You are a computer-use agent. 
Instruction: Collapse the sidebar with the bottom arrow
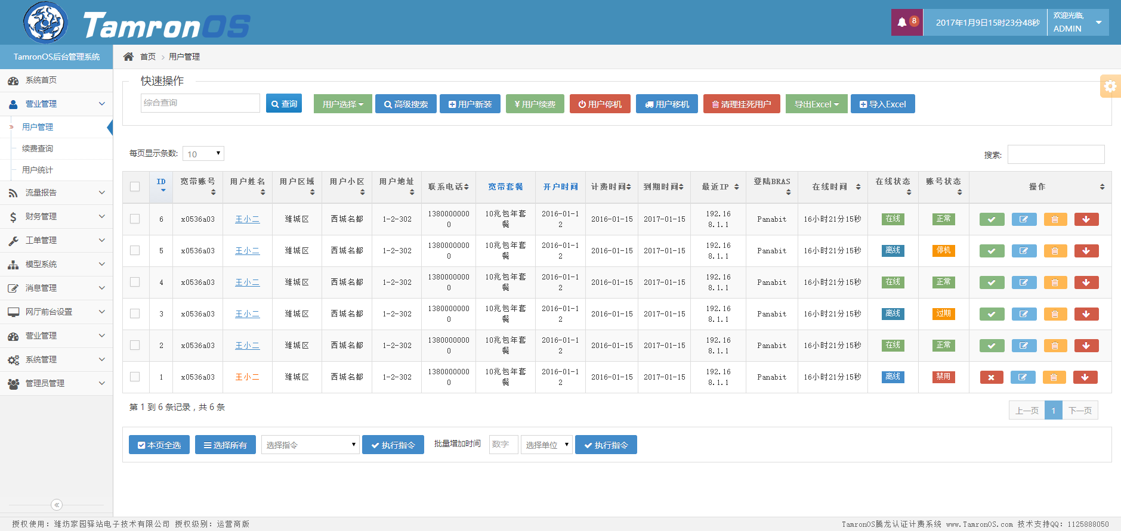[57, 505]
